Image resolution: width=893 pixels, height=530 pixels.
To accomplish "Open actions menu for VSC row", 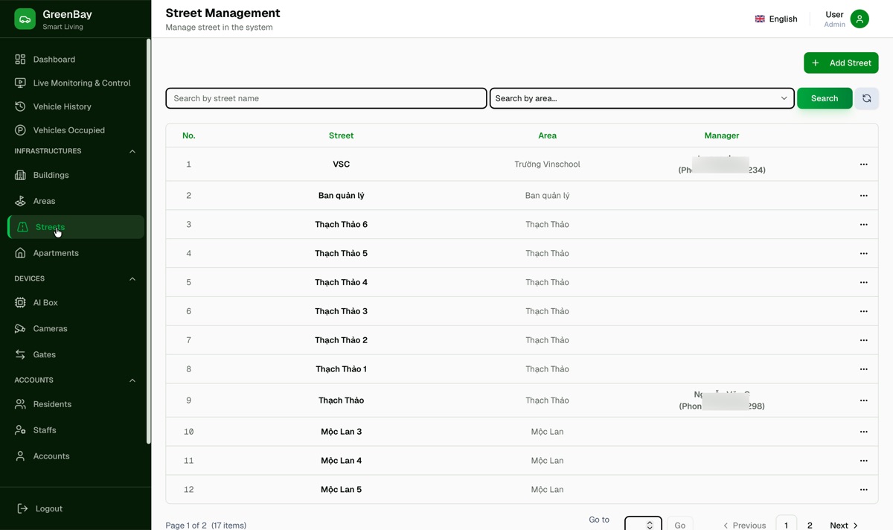I will [864, 165].
